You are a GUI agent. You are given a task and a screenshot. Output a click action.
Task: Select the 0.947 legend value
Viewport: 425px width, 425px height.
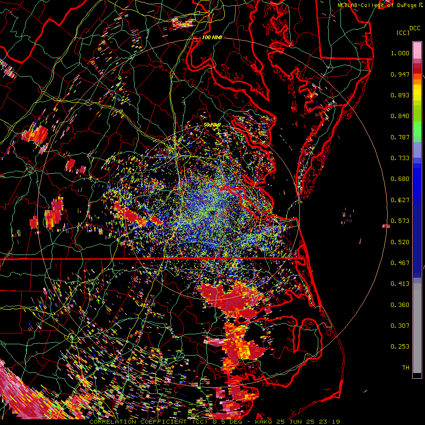point(400,74)
